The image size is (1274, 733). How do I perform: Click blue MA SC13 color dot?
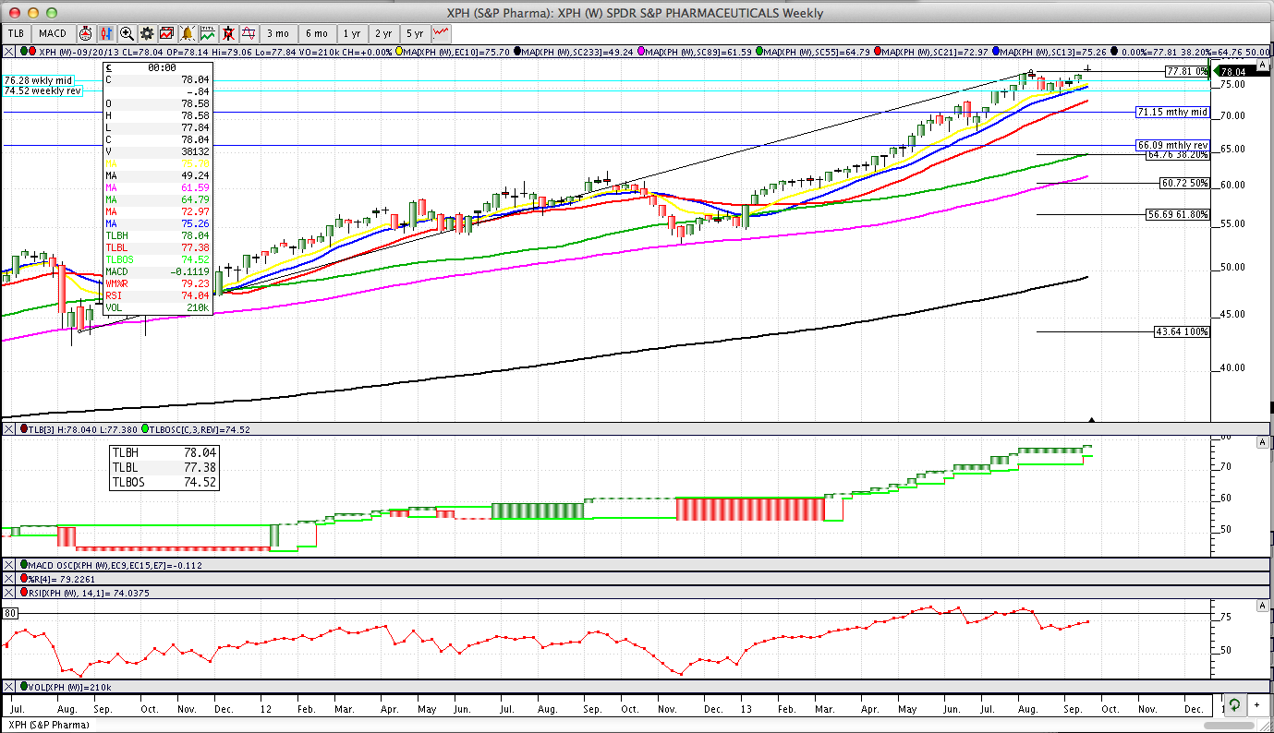(x=996, y=52)
